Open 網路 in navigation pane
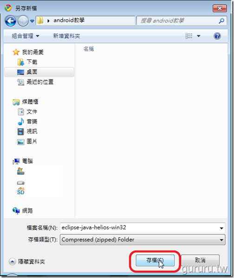The image size is (234, 278). coord(23,211)
